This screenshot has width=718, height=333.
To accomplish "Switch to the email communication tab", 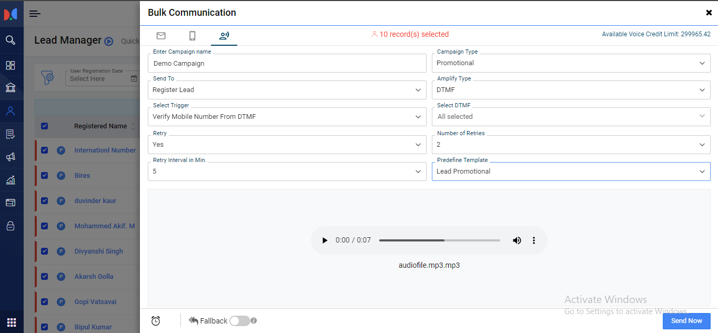I will click(161, 36).
